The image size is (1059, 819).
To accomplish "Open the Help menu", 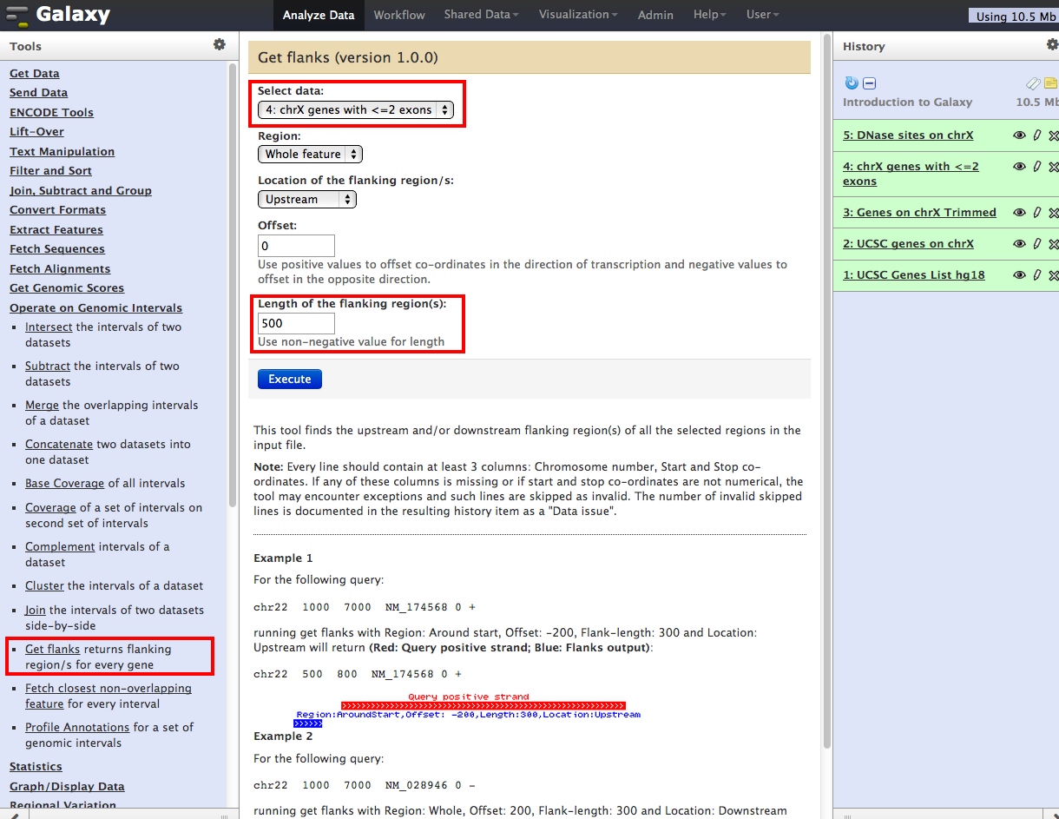I will pos(710,15).
